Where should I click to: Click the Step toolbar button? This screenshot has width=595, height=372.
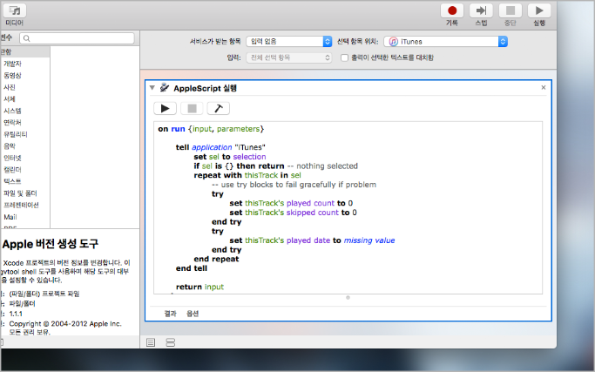click(x=481, y=10)
